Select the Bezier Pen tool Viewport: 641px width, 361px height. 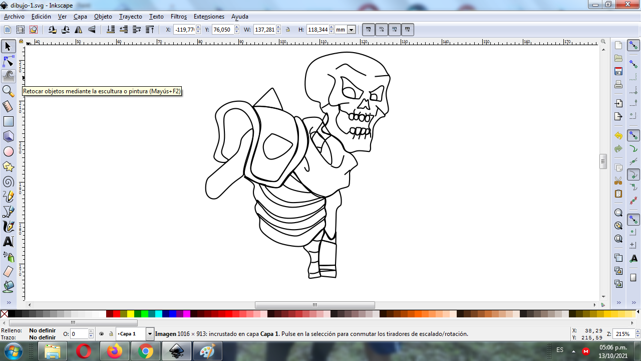tap(8, 212)
